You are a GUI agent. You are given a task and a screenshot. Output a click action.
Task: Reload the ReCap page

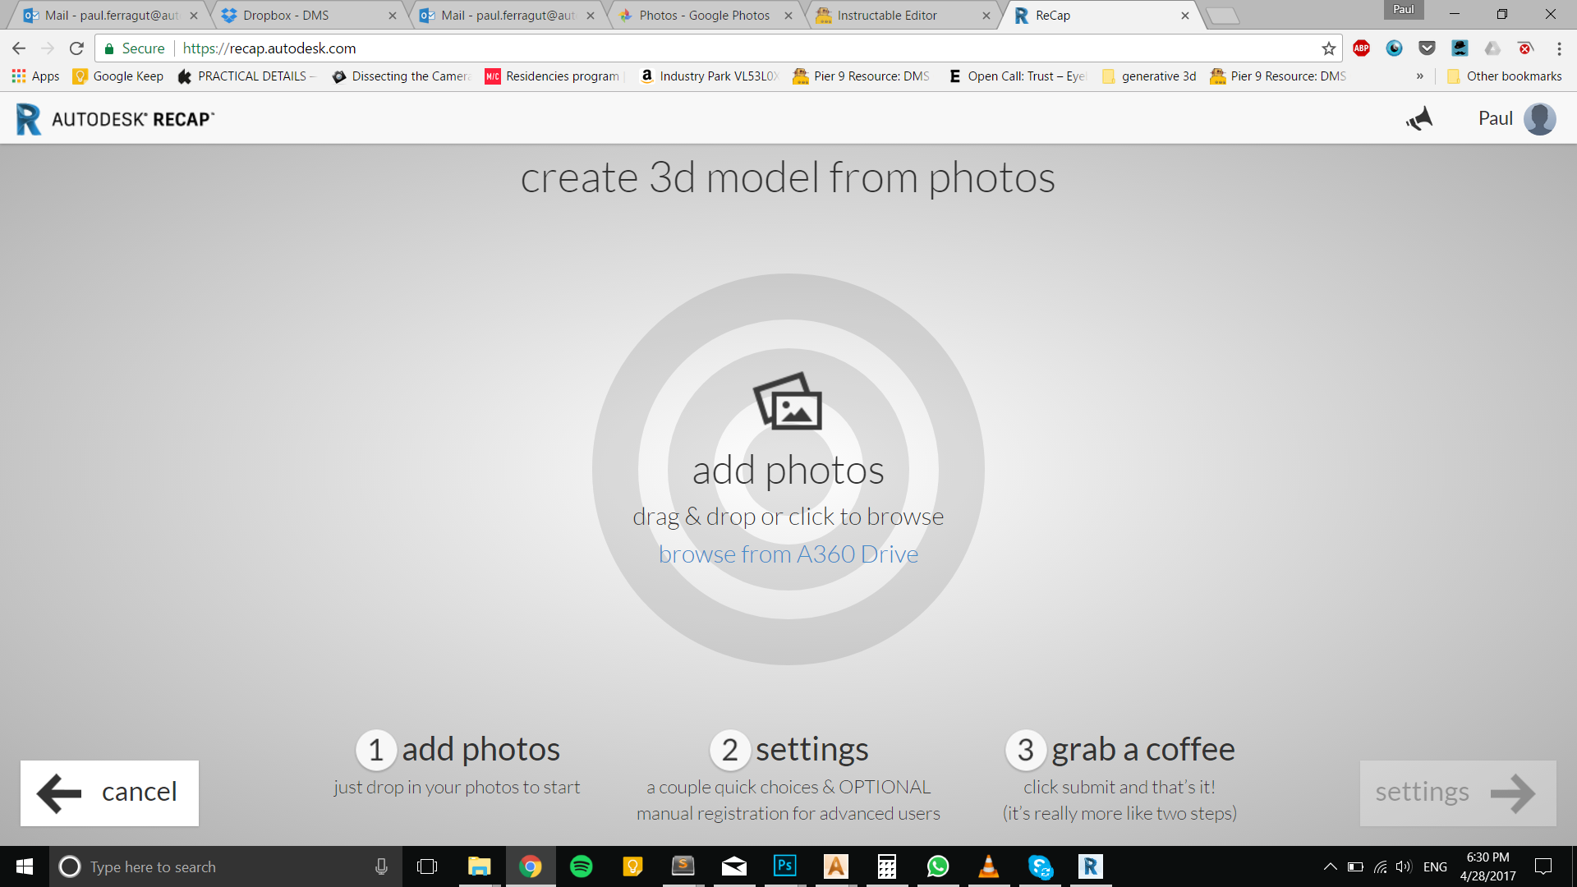click(76, 48)
